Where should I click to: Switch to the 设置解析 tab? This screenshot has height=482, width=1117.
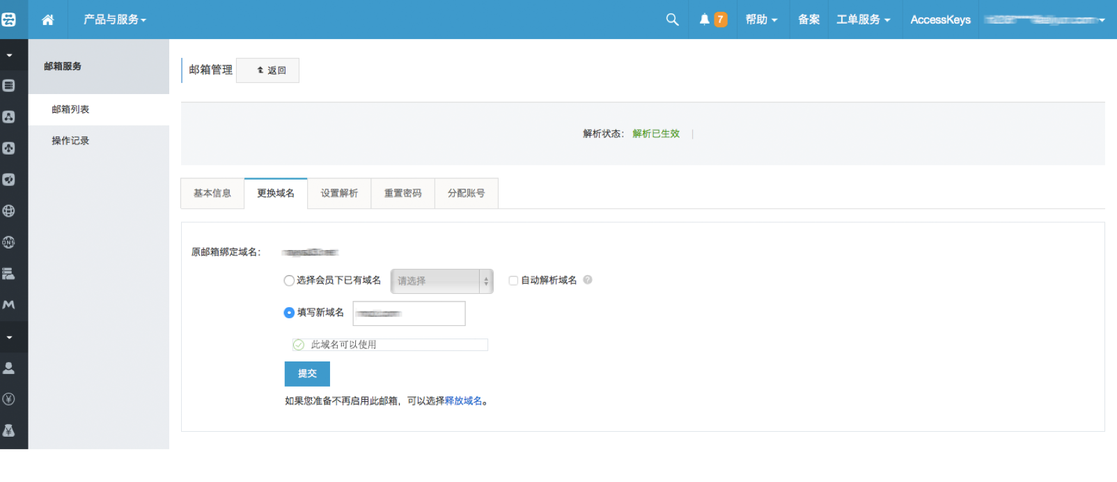click(x=339, y=194)
